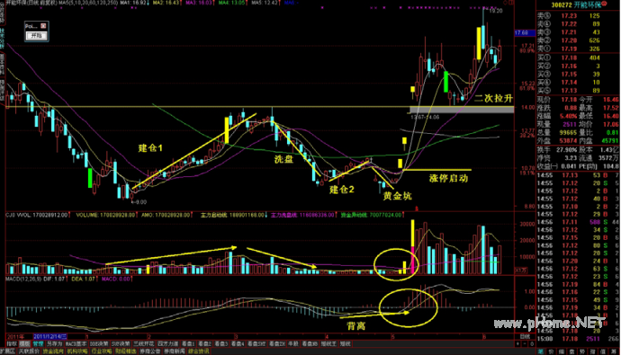621x355 pixels.
Task: Select the 三线开花 indicator tab
Action: 143,344
